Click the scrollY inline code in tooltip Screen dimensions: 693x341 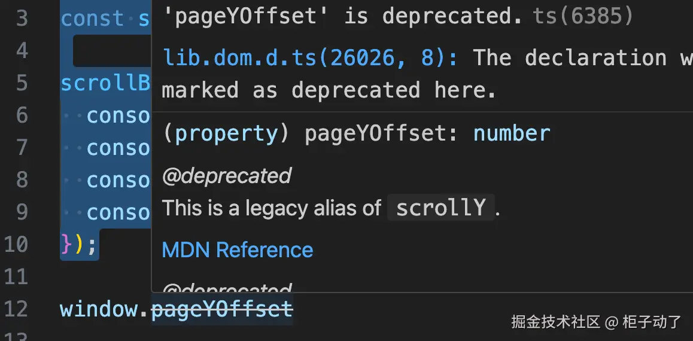[441, 208]
